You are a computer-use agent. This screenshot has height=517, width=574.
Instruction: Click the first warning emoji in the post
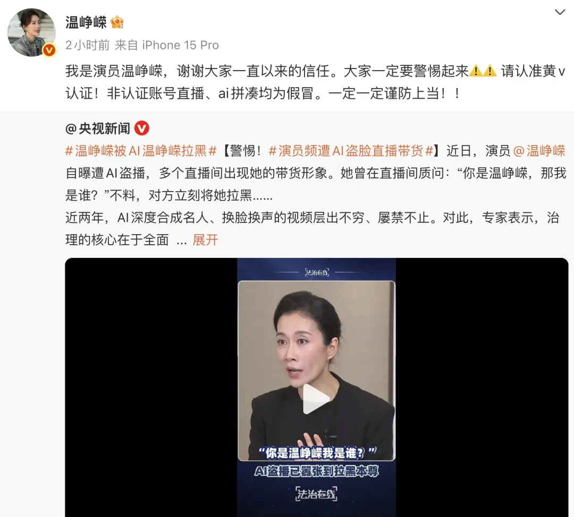[x=476, y=71]
